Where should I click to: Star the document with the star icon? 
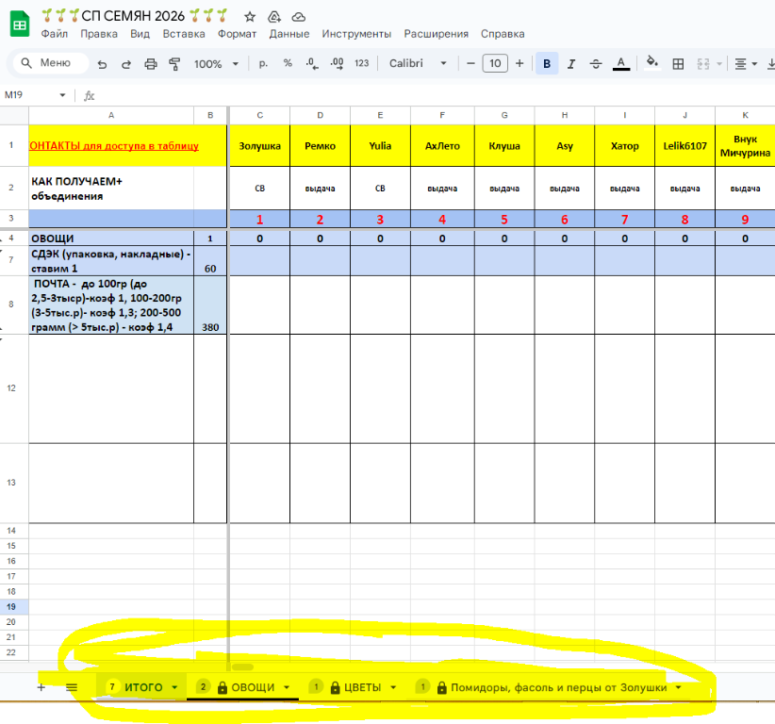pyautogui.click(x=249, y=17)
